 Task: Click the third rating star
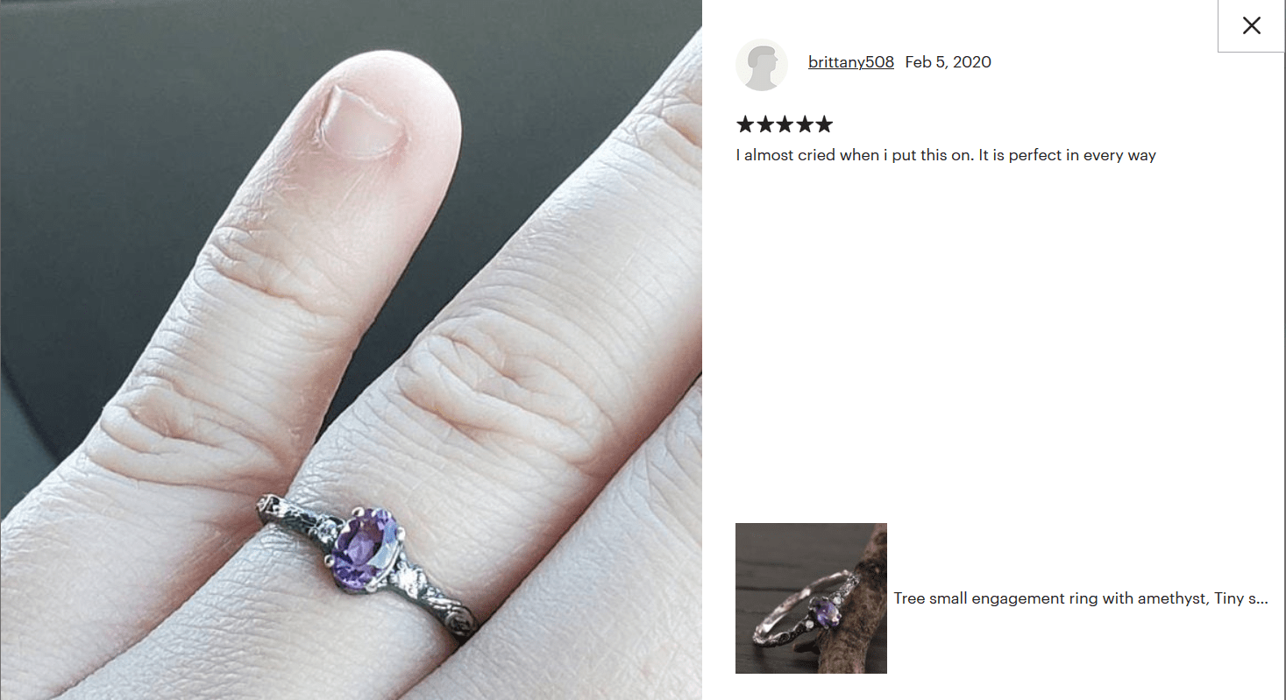click(785, 124)
